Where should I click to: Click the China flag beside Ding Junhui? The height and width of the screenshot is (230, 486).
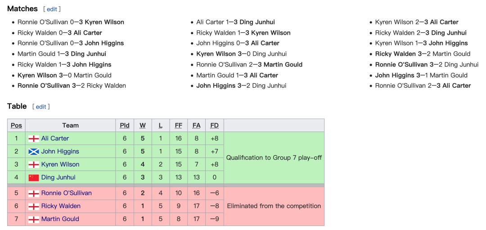coord(33,178)
